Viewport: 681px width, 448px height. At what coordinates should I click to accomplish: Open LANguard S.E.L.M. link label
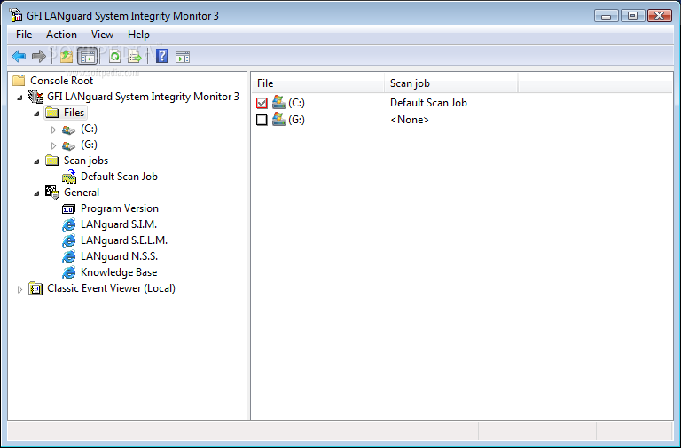(124, 240)
